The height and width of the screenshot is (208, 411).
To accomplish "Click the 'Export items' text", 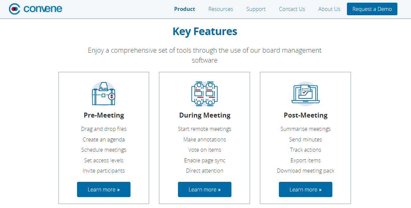I will [x=306, y=160].
